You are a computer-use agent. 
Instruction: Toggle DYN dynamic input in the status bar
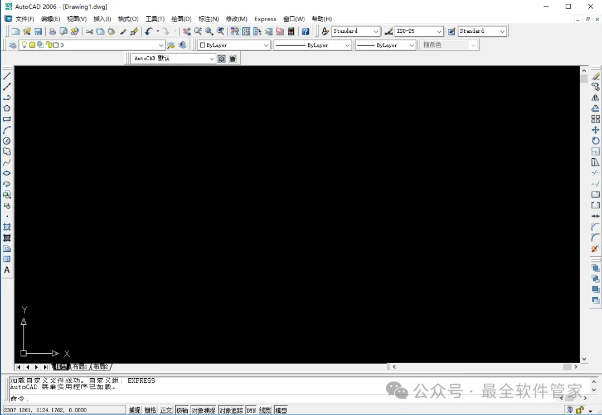click(251, 411)
